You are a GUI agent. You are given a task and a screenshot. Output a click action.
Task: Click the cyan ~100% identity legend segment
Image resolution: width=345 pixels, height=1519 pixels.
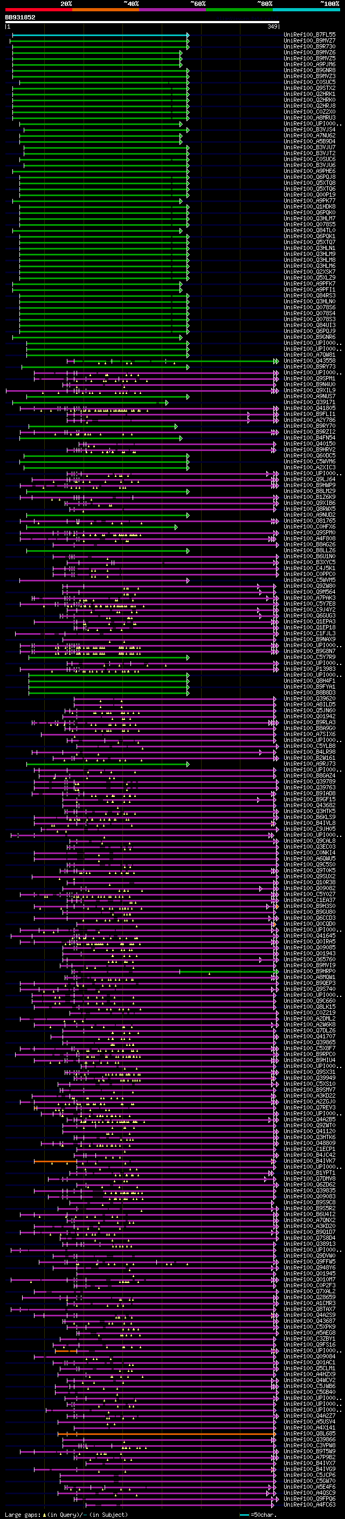click(306, 10)
